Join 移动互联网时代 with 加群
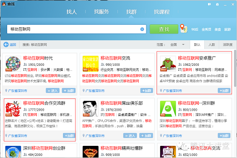Viewport: 237px width, 158px height. click(69, 91)
